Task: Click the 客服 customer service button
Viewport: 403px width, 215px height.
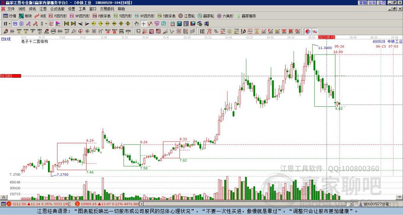Action: (x=362, y=3)
